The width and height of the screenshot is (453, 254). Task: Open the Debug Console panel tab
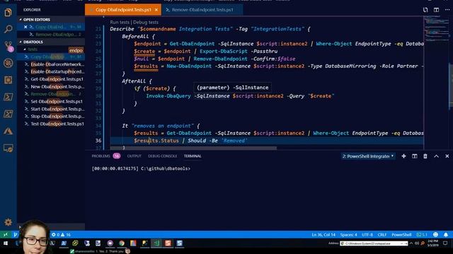[162, 156]
